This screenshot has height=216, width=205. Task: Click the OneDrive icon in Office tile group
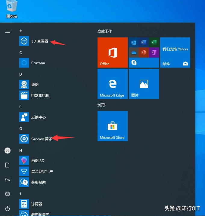pyautogui.click(x=134, y=52)
